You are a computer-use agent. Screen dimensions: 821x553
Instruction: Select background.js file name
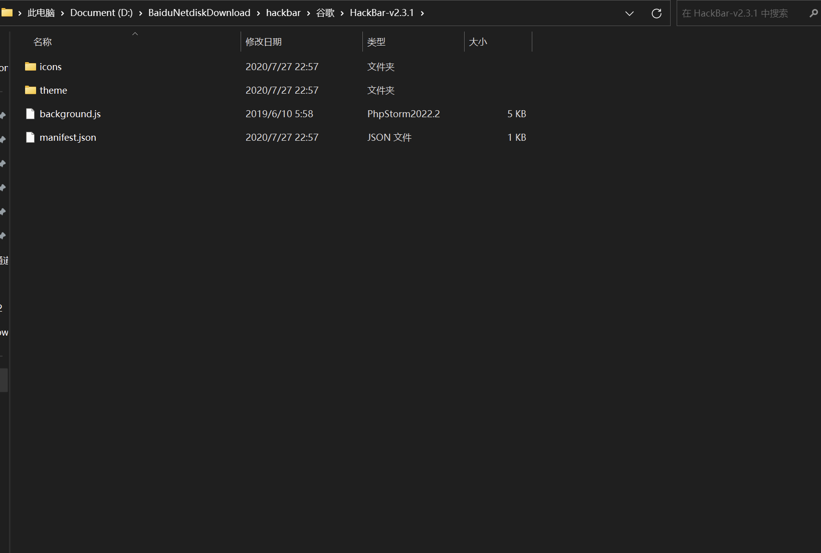click(x=70, y=114)
